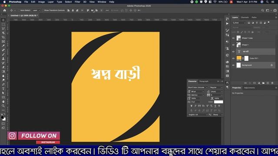Hide the Shape 1 layer
Screen dimensions: 278x156
click(233, 45)
